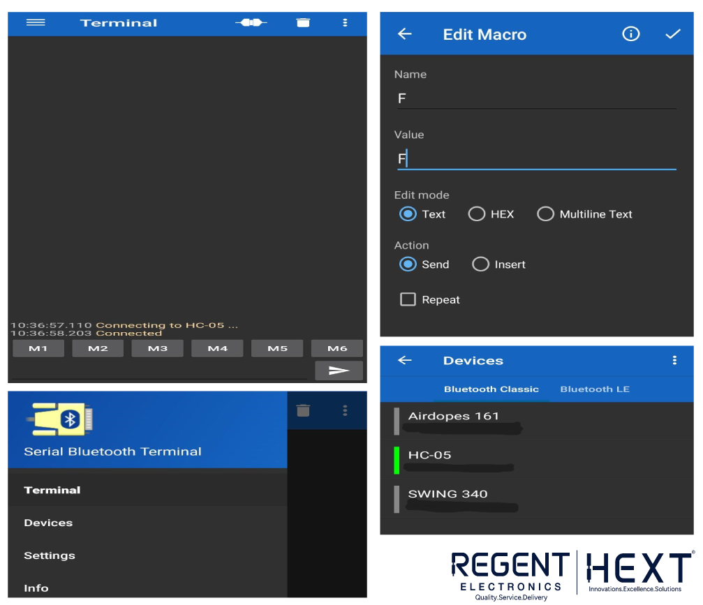Open the info icon in Edit Macro

[631, 34]
